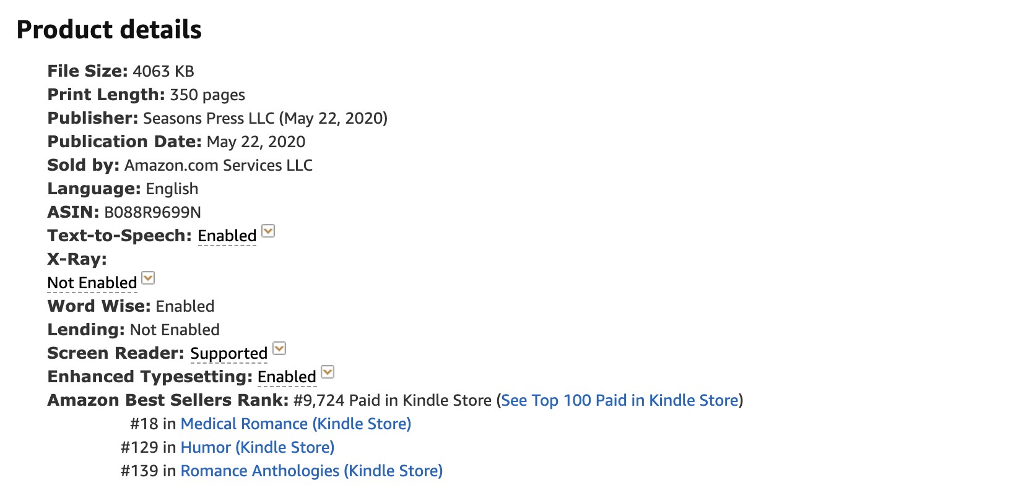Go to the Humor (Kindle Store) category
The image size is (1013, 501).
click(258, 447)
